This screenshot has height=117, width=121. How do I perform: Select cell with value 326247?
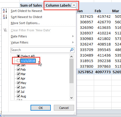pos(87,44)
